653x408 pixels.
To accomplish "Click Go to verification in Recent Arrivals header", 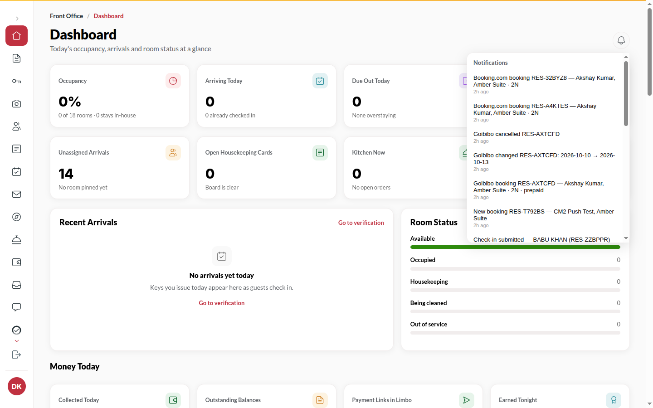I will pyautogui.click(x=361, y=223).
